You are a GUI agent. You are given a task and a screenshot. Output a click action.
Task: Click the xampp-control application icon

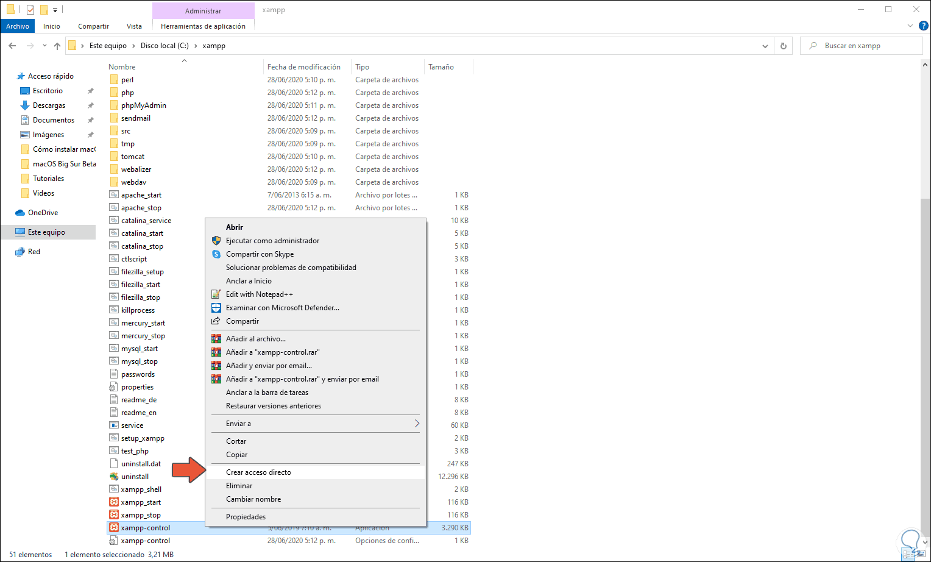pos(114,528)
